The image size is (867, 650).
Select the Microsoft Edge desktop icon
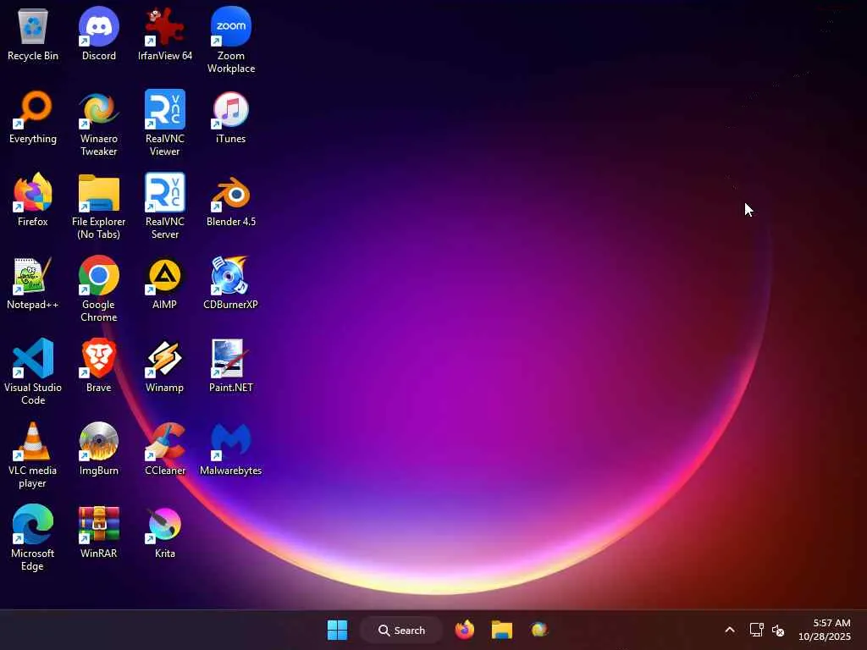click(x=33, y=537)
